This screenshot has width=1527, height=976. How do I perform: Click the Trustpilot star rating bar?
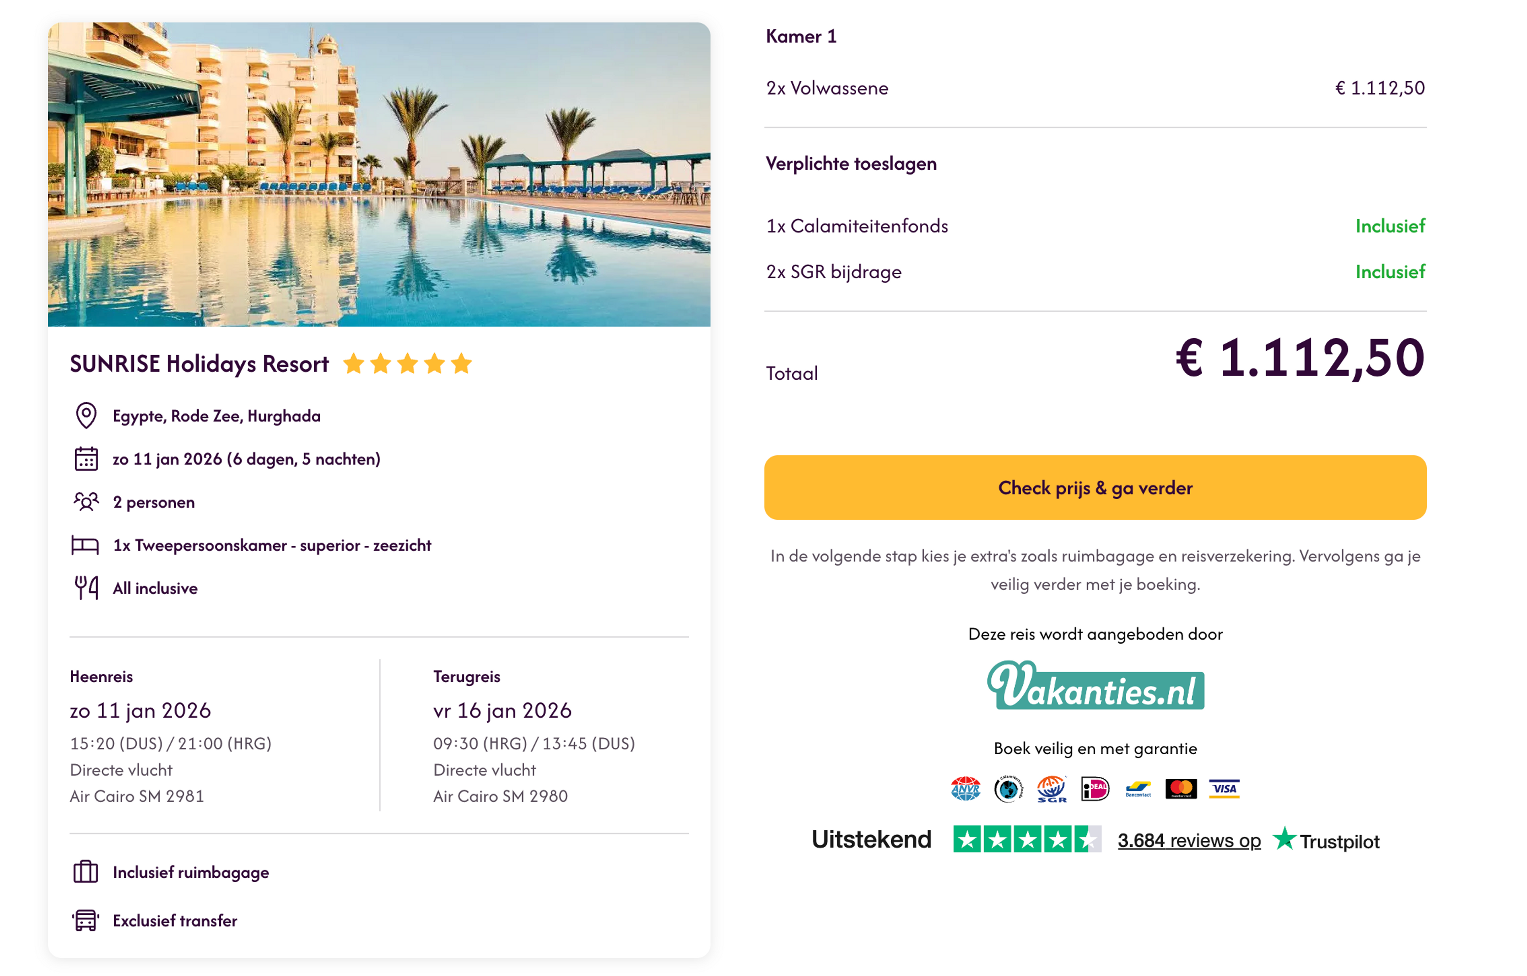1027,840
